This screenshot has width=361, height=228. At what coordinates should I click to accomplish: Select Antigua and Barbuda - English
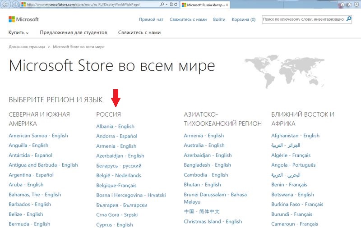pyautogui.click(x=43, y=165)
